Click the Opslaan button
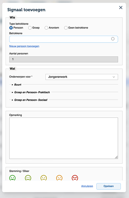The height and width of the screenshot is (198, 129). (109, 186)
